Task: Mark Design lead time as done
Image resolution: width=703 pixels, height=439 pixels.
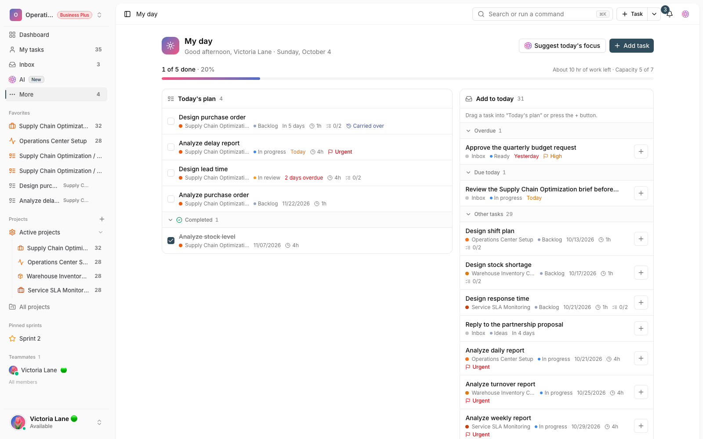Action: [x=171, y=173]
